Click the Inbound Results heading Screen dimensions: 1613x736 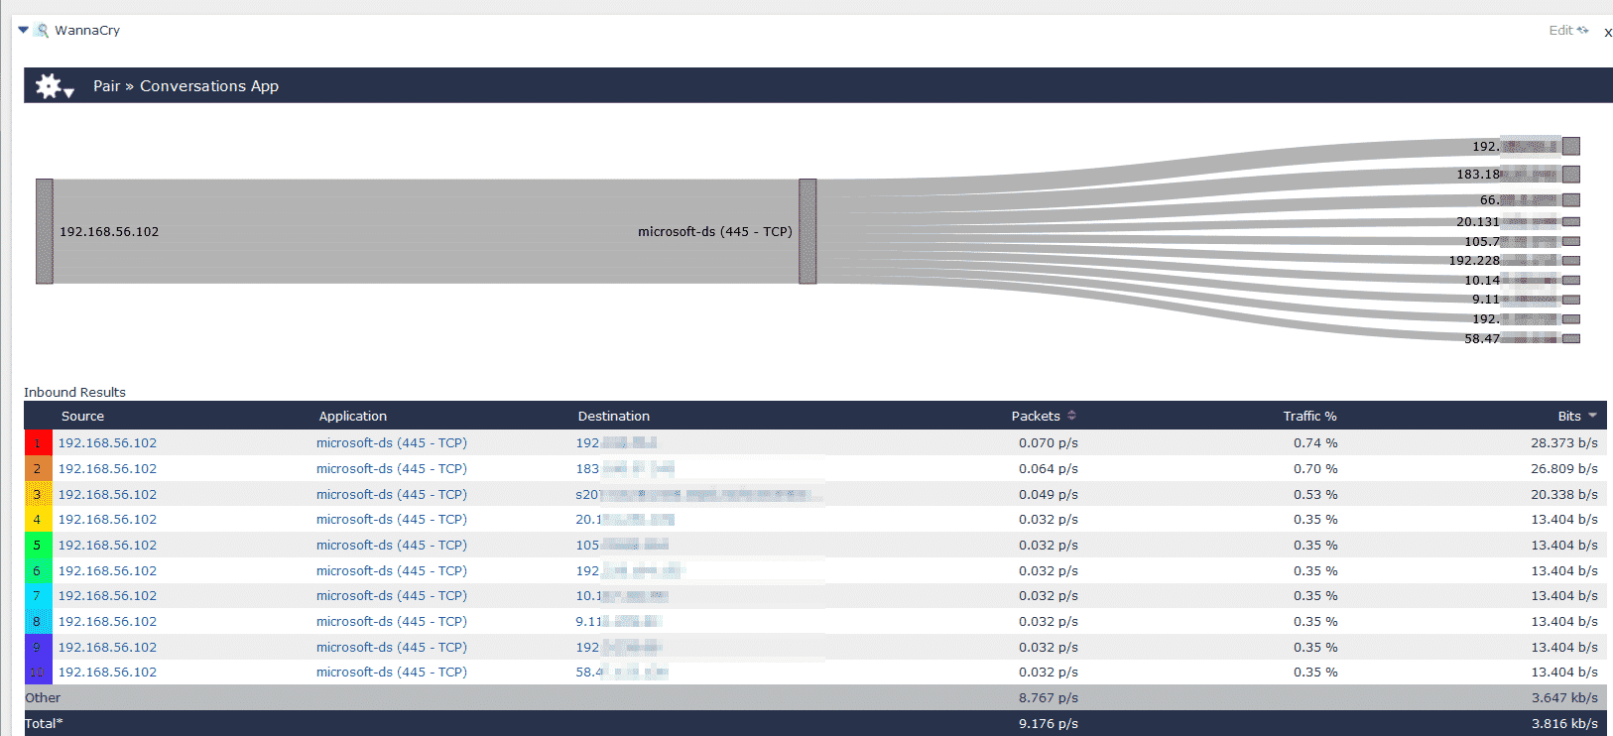coord(74,393)
